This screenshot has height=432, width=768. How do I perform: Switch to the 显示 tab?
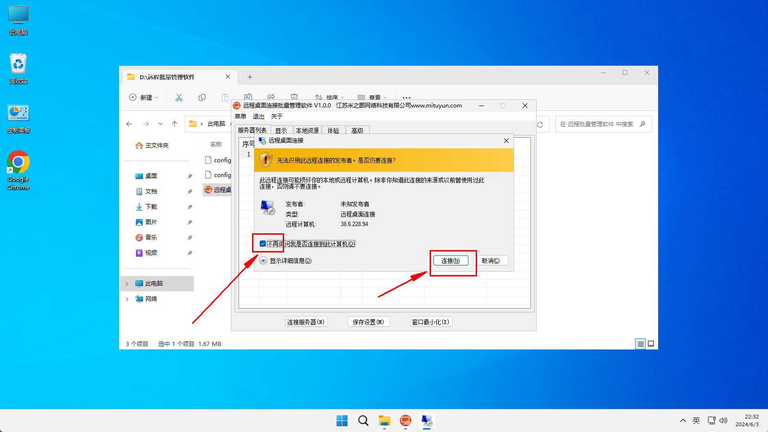[x=281, y=131]
